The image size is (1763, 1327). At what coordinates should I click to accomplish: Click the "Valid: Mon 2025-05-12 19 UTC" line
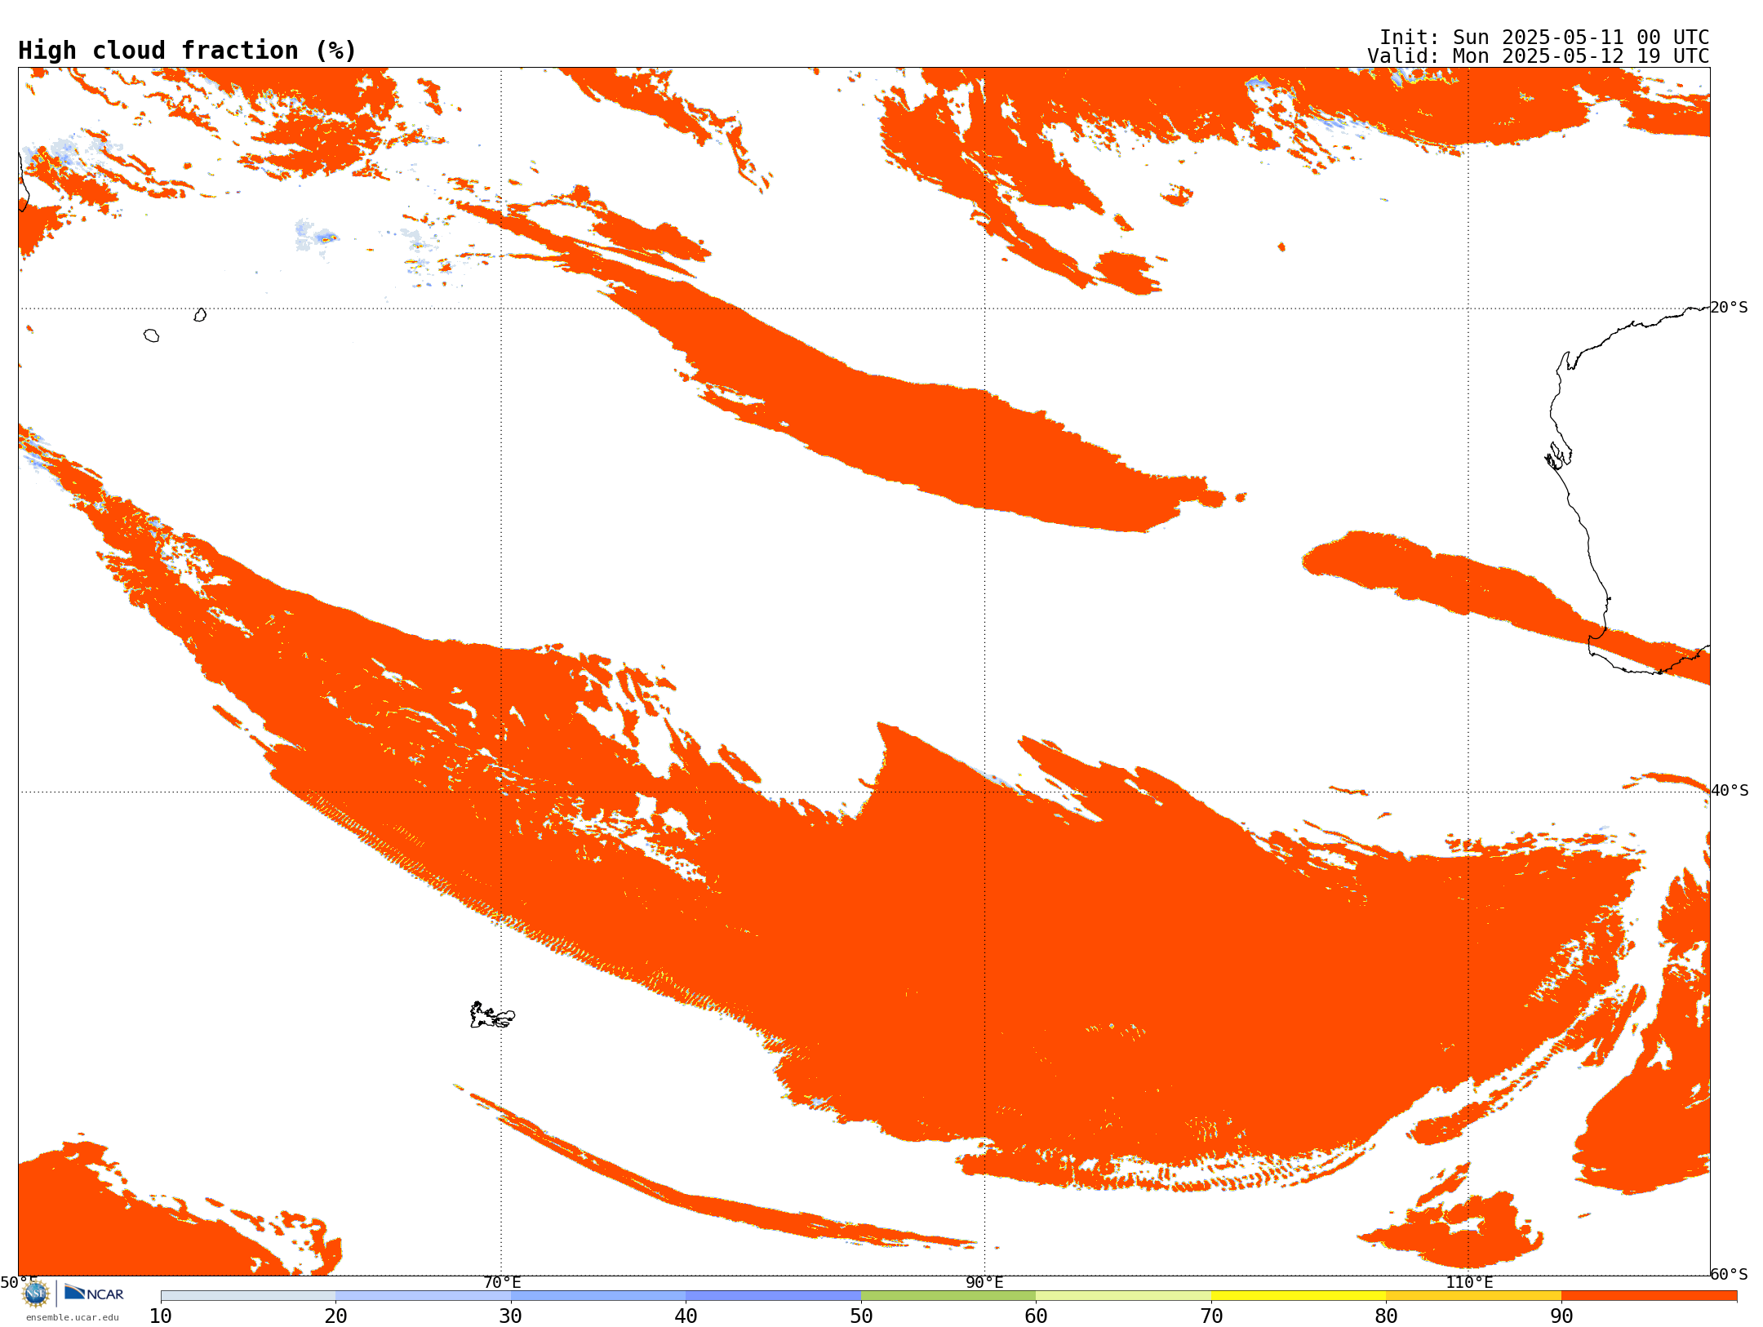click(1539, 56)
